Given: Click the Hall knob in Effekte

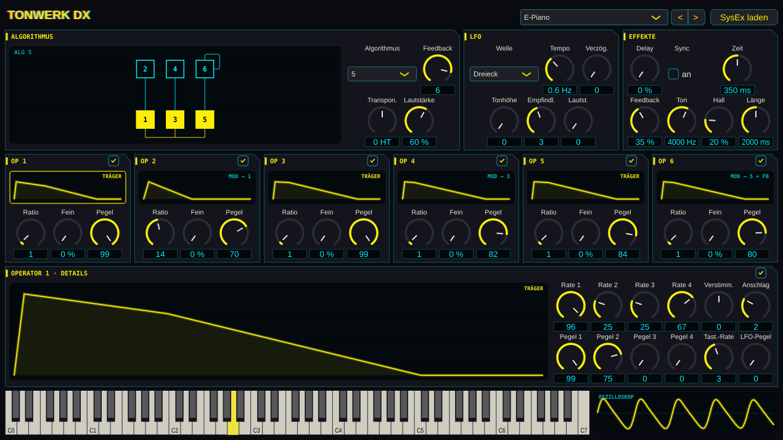Looking at the screenshot, I should click(x=719, y=121).
